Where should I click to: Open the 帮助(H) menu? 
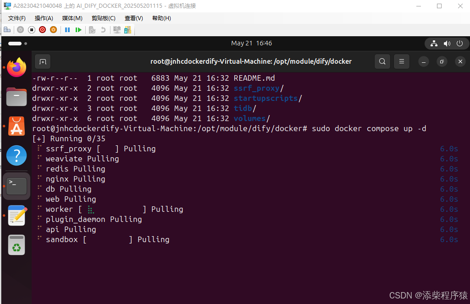(161, 18)
